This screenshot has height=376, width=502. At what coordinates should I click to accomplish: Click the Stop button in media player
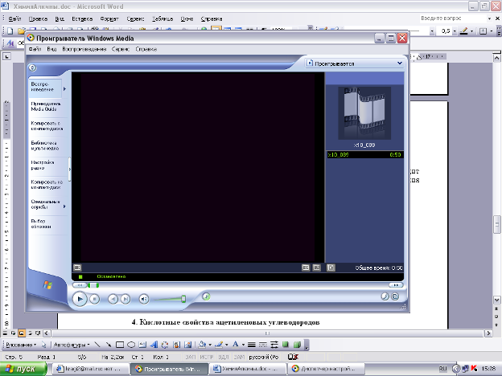tap(94, 299)
